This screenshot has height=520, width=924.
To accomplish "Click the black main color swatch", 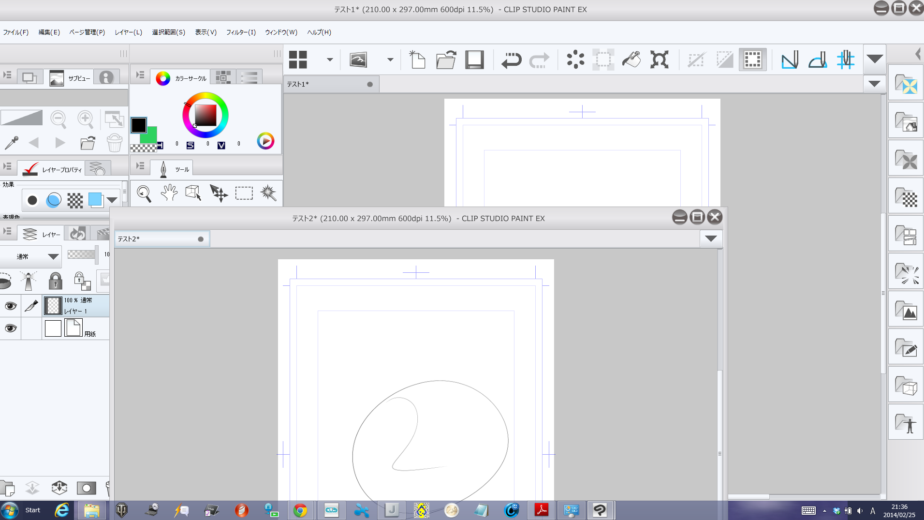I will (x=139, y=125).
